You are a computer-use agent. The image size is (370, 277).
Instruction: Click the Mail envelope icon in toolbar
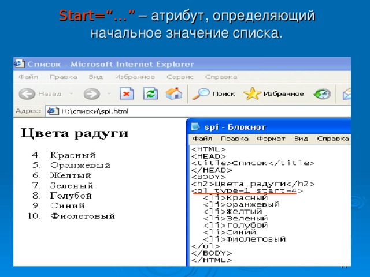pos(347,94)
